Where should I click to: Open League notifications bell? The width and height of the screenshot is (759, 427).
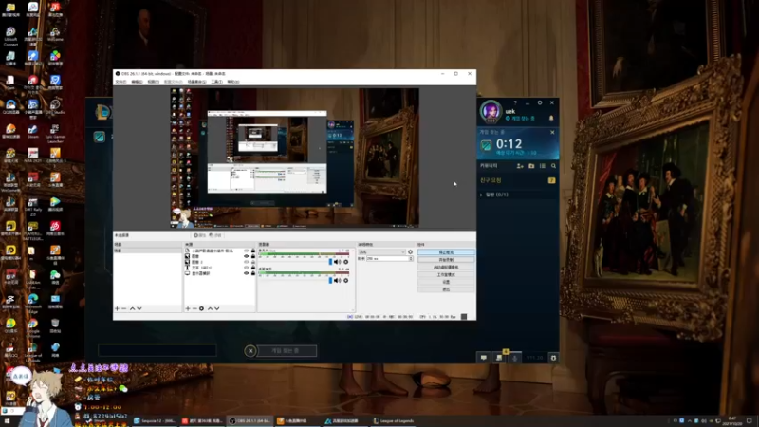pyautogui.click(x=551, y=118)
